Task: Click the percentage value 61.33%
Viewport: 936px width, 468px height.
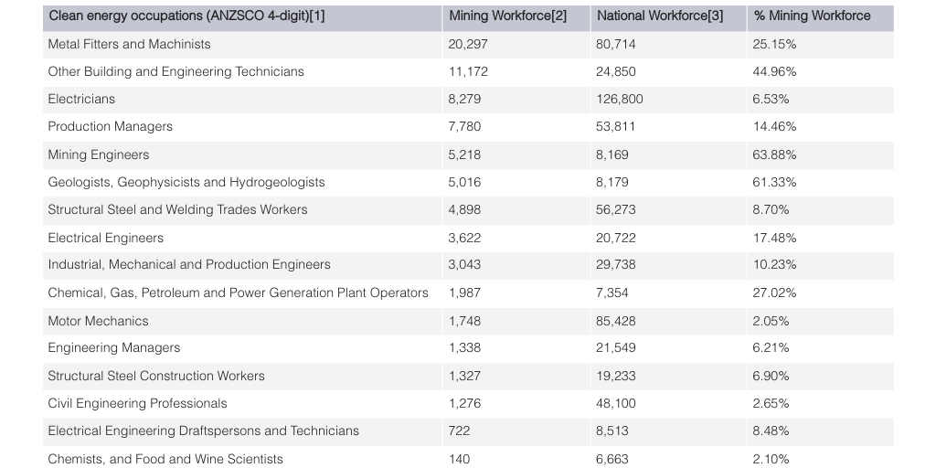Action: [x=774, y=182]
